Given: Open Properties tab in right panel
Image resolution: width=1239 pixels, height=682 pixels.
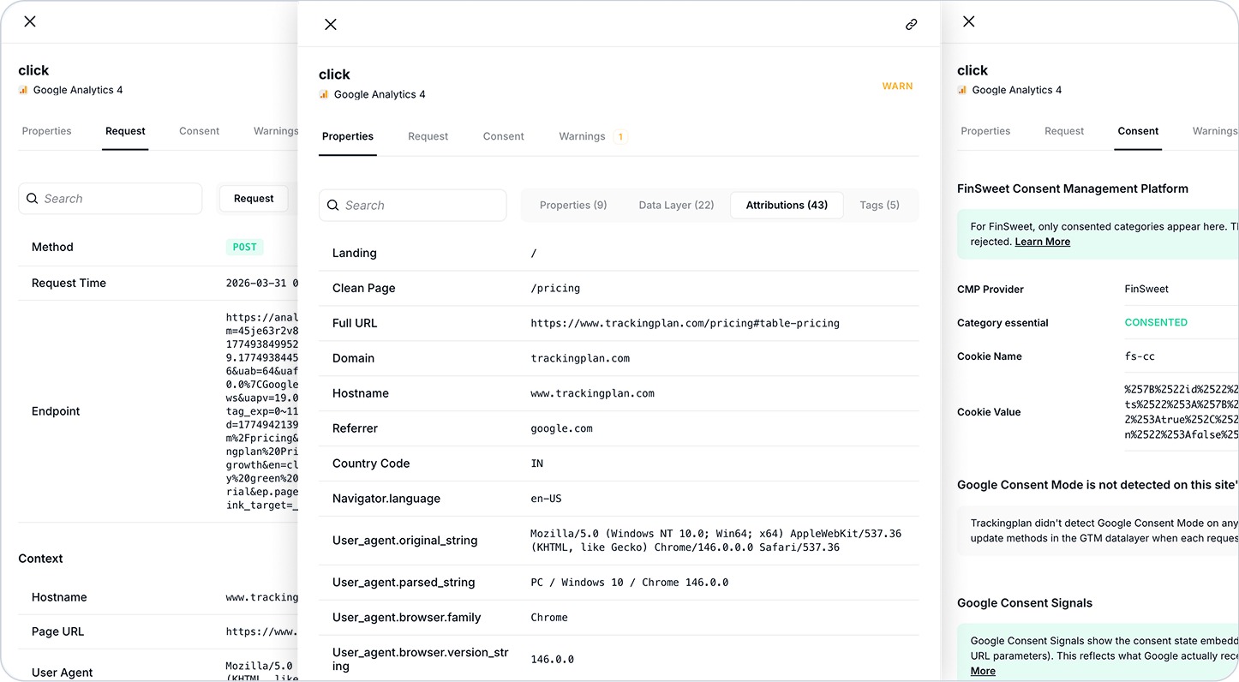Looking at the screenshot, I should click(985, 131).
